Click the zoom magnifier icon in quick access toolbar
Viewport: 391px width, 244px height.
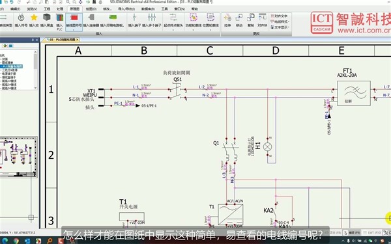coord(68,2)
